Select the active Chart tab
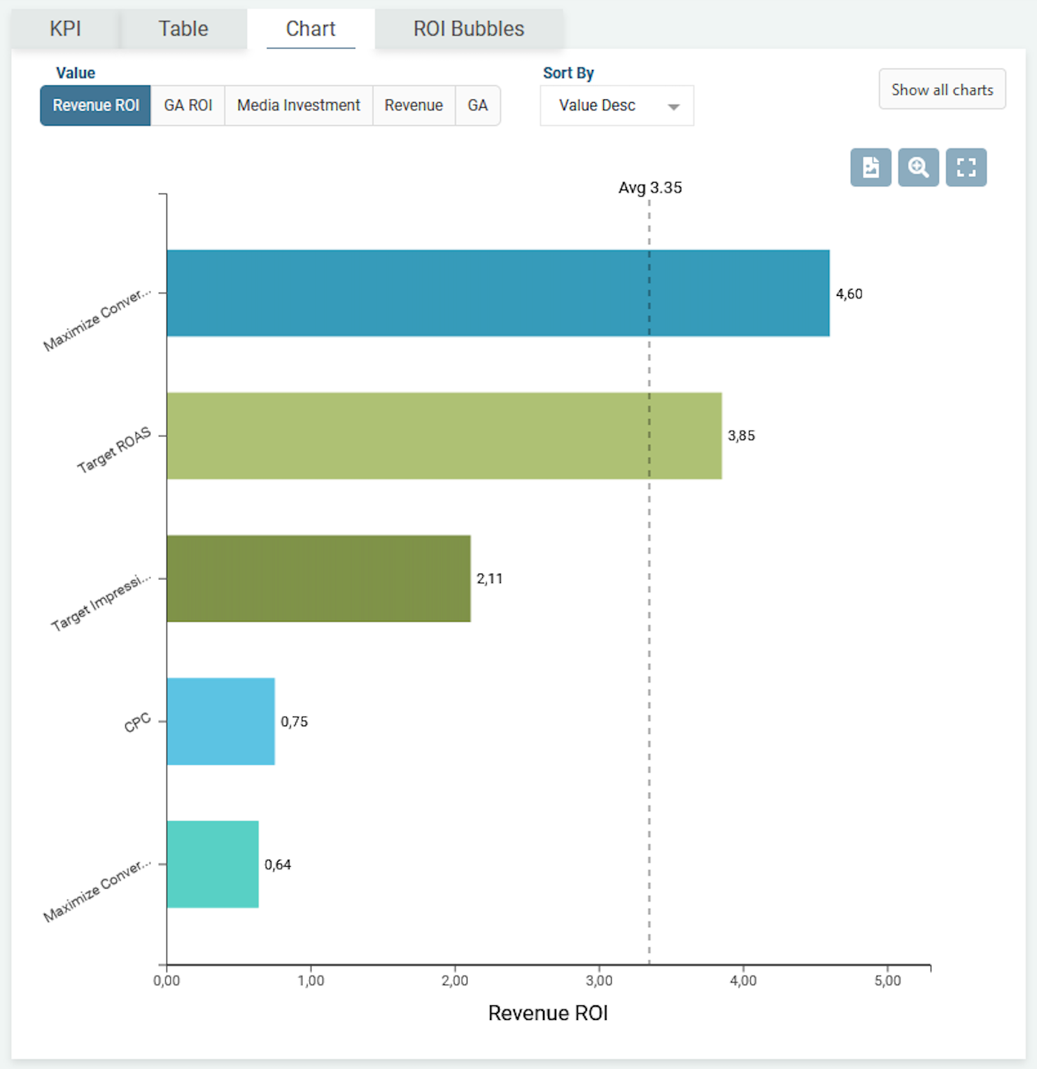The height and width of the screenshot is (1069, 1037). pyautogui.click(x=311, y=29)
